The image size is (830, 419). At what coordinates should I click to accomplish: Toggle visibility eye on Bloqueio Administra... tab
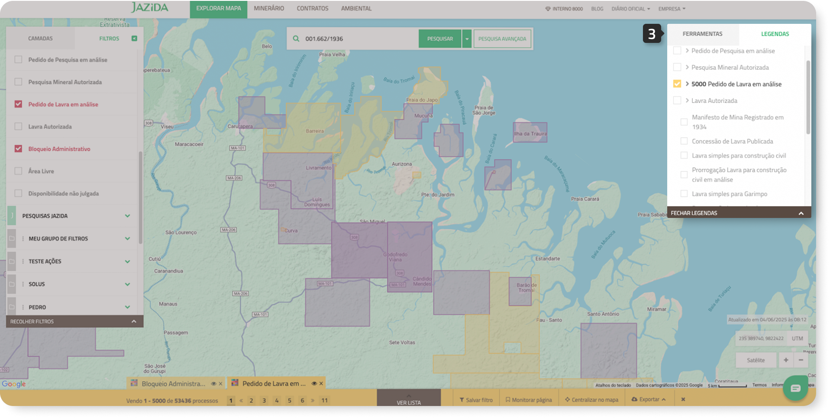(x=213, y=384)
